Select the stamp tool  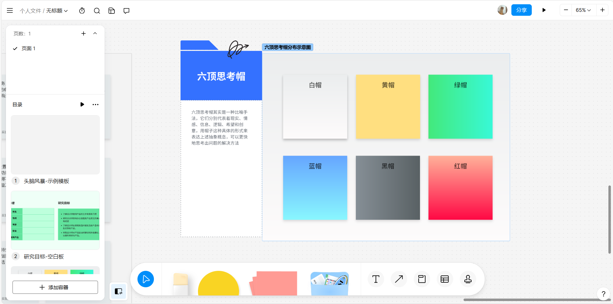coord(468,279)
